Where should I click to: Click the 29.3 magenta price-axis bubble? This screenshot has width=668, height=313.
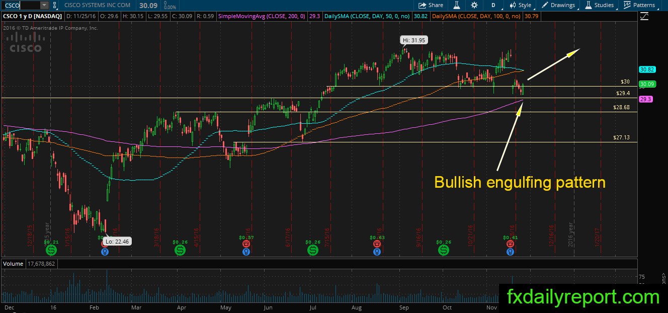click(645, 100)
